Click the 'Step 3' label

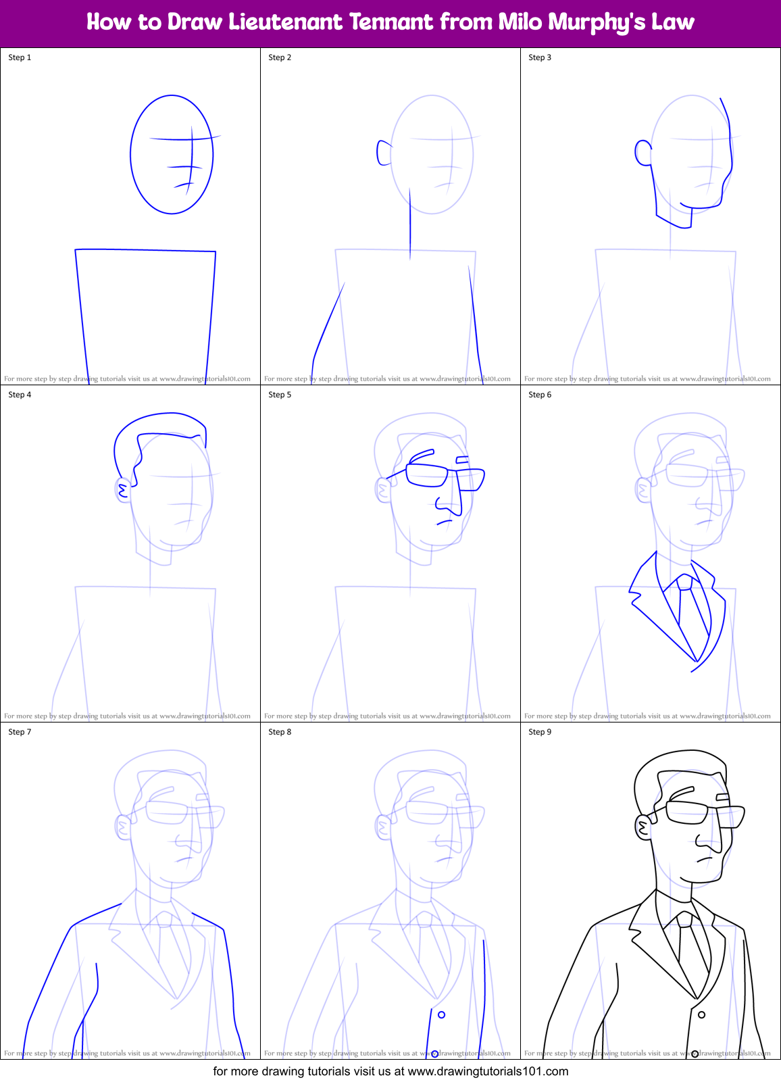[540, 57]
